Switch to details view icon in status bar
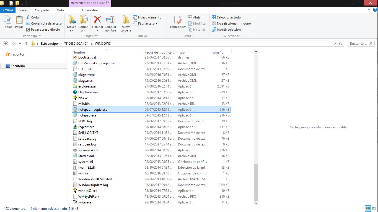 368,209
